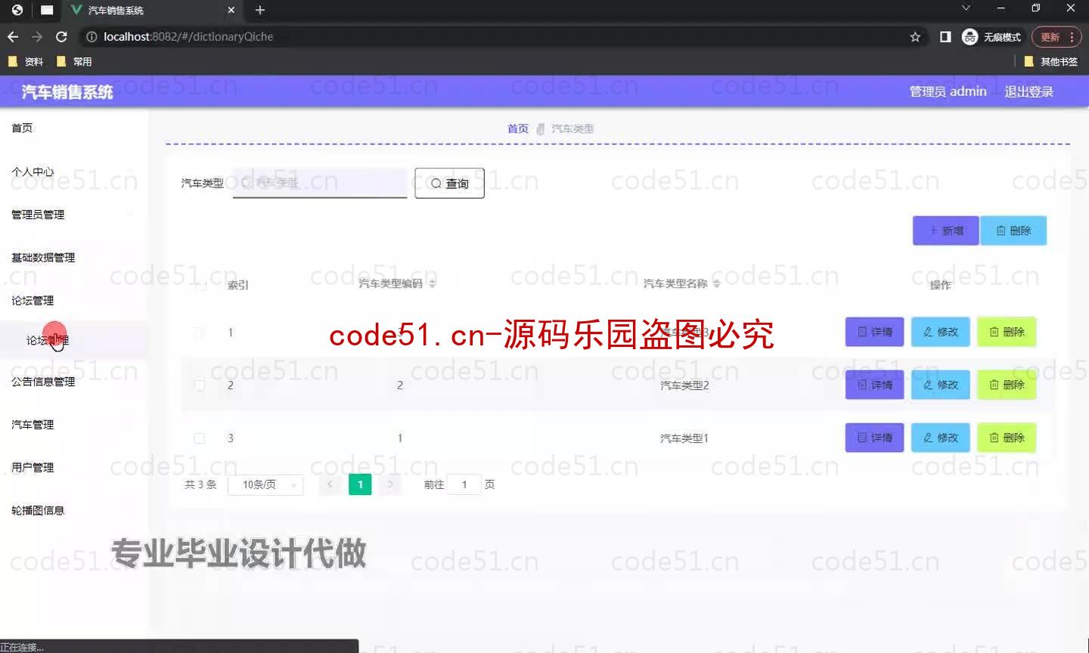Check the checkbox for row 2
The width and height of the screenshot is (1089, 653).
coord(199,385)
